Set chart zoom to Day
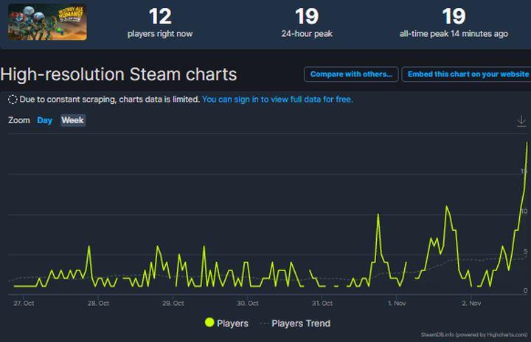Screen dimensions: 531x342 pyautogui.click(x=45, y=120)
